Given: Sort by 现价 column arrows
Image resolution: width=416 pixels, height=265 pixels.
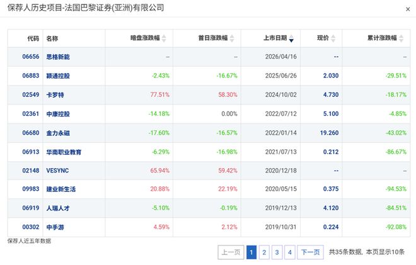Looking at the screenshot, I should pyautogui.click(x=335, y=38).
